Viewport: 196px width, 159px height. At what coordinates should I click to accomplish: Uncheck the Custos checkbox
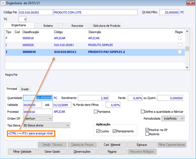tap(98, 131)
